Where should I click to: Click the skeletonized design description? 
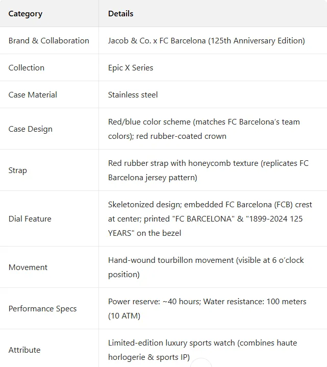(x=210, y=218)
